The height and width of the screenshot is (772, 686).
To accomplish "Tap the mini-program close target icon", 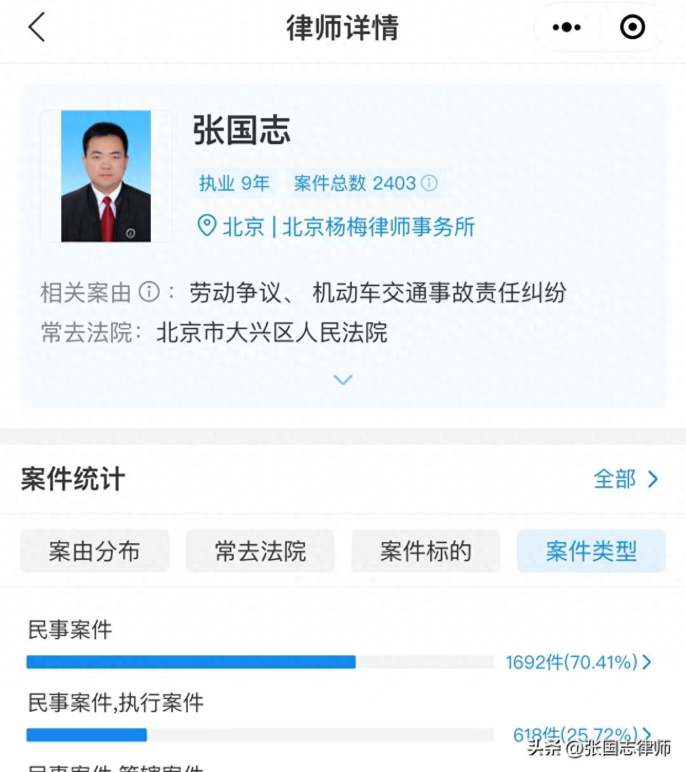I will click(632, 27).
